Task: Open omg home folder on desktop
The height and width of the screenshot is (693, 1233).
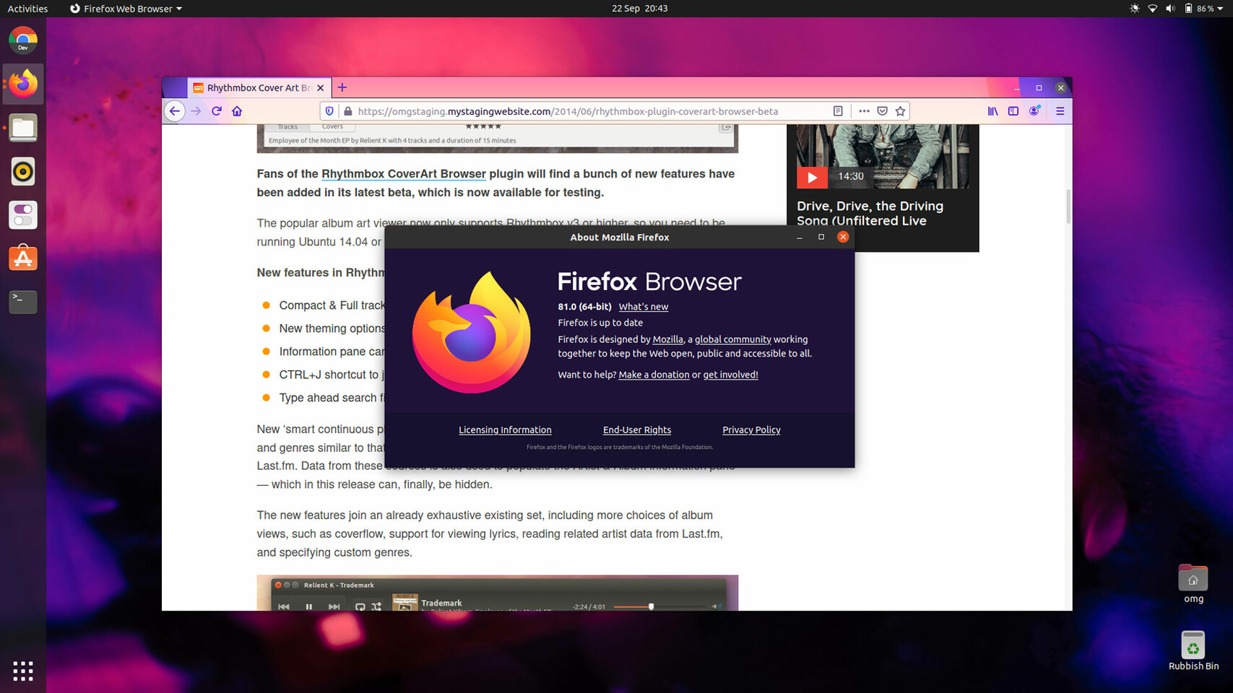Action: click(1193, 584)
